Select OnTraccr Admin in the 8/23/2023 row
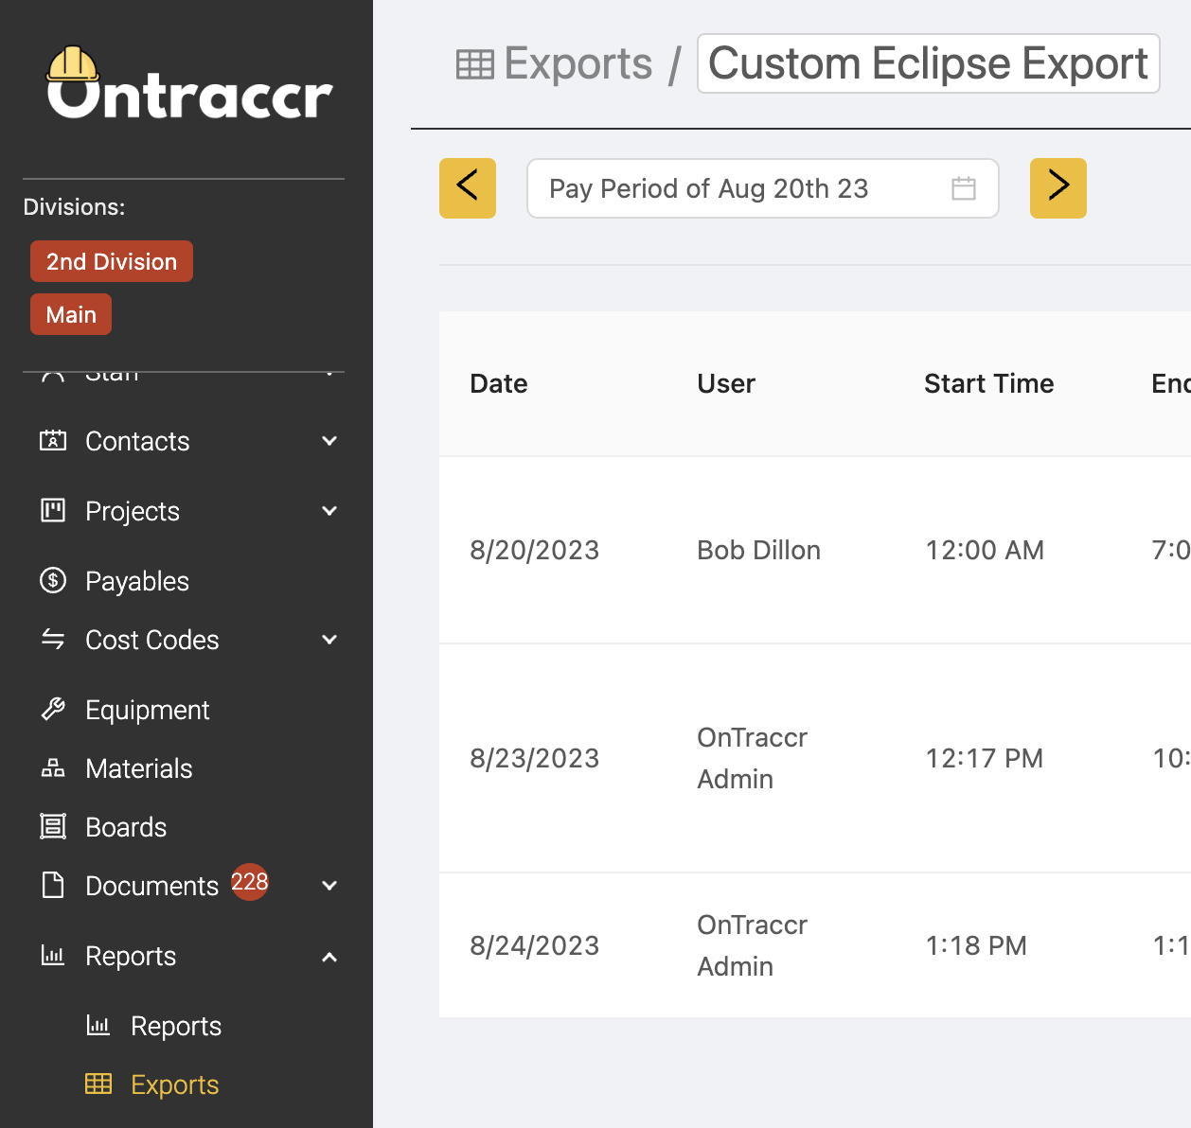The image size is (1191, 1128). coord(753,758)
